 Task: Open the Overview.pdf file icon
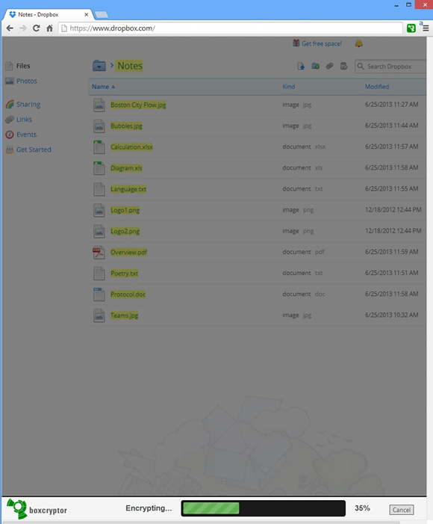[99, 253]
